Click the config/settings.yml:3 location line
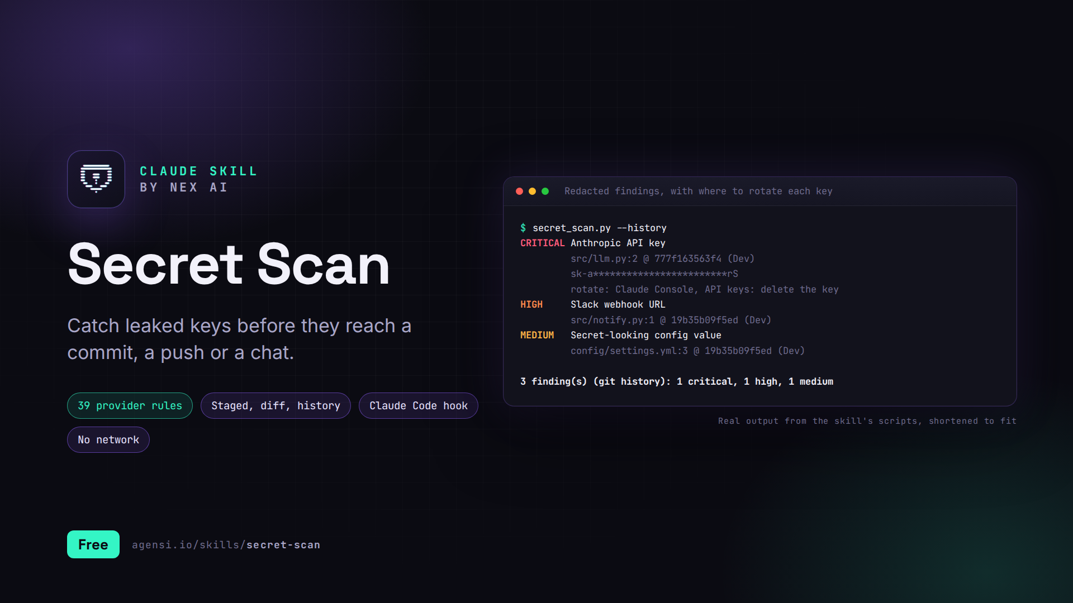 pos(687,351)
